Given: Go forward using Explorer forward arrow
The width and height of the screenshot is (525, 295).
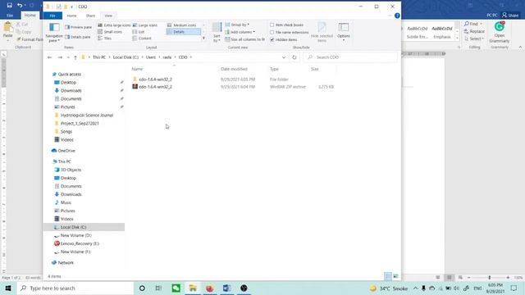Looking at the screenshot, I should coord(60,57).
